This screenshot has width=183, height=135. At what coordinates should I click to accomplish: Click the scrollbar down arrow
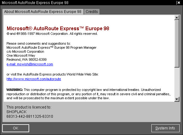(177, 99)
